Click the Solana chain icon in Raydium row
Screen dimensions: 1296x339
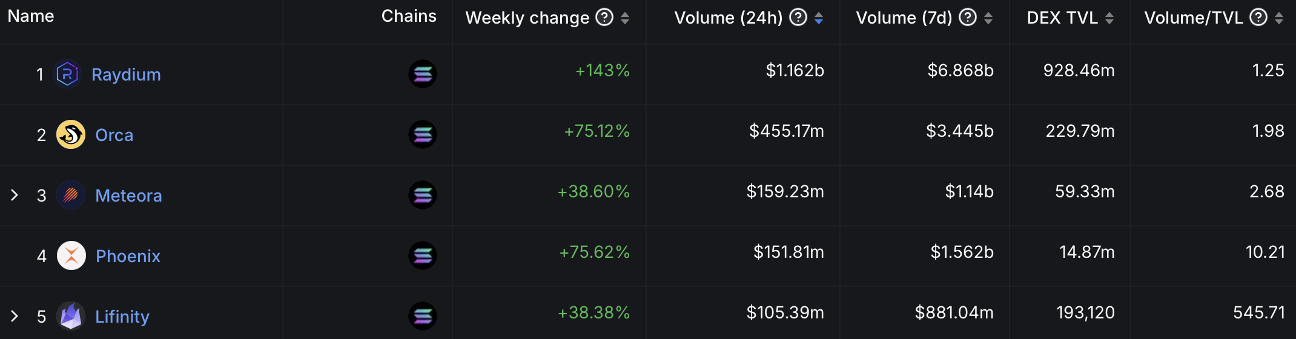point(423,74)
